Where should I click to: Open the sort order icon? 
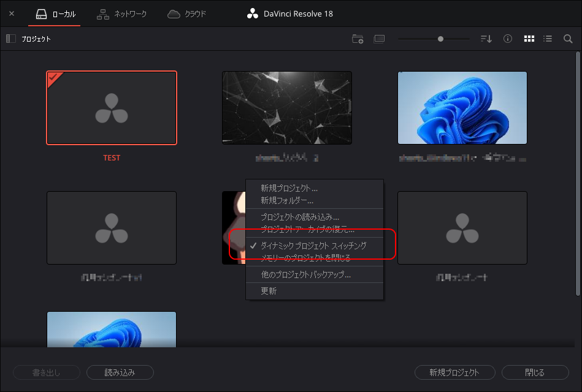[486, 39]
